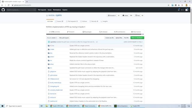Open the VC/inc folder
Viewport: 192px width, 108px height.
pyautogui.click(x=52, y=46)
